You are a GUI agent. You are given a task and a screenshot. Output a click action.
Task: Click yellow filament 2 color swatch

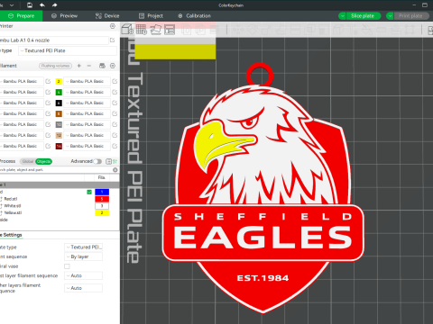(x=59, y=81)
